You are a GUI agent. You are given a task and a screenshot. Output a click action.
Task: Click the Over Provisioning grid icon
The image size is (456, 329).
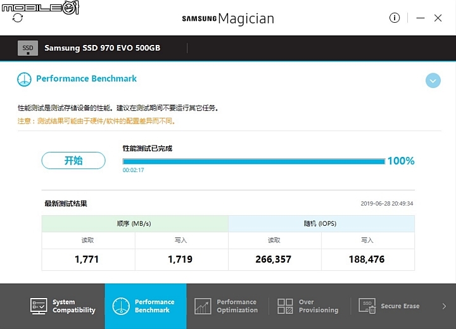285,306
